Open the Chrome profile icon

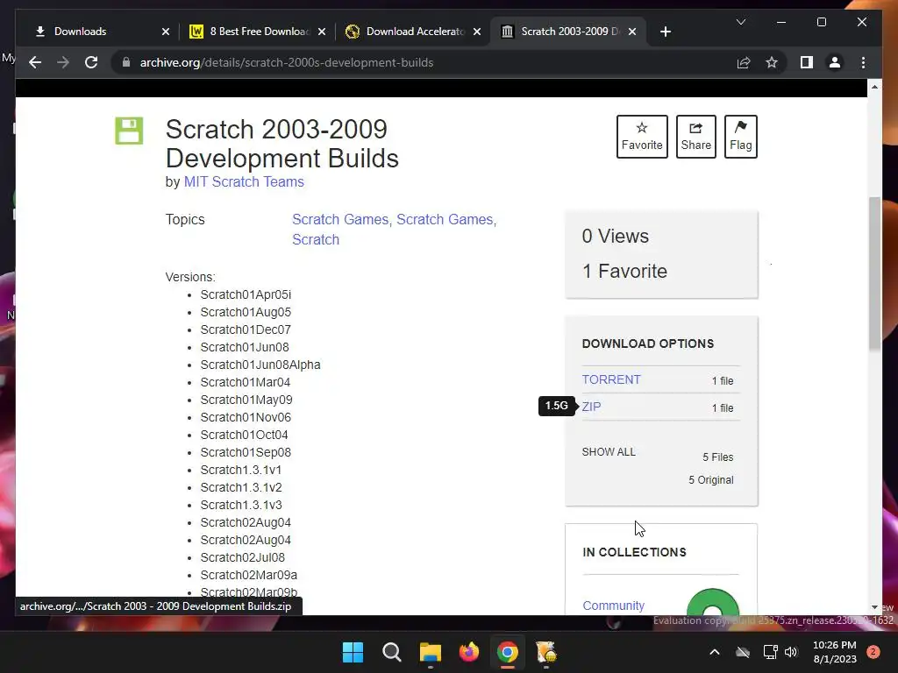[835, 62]
